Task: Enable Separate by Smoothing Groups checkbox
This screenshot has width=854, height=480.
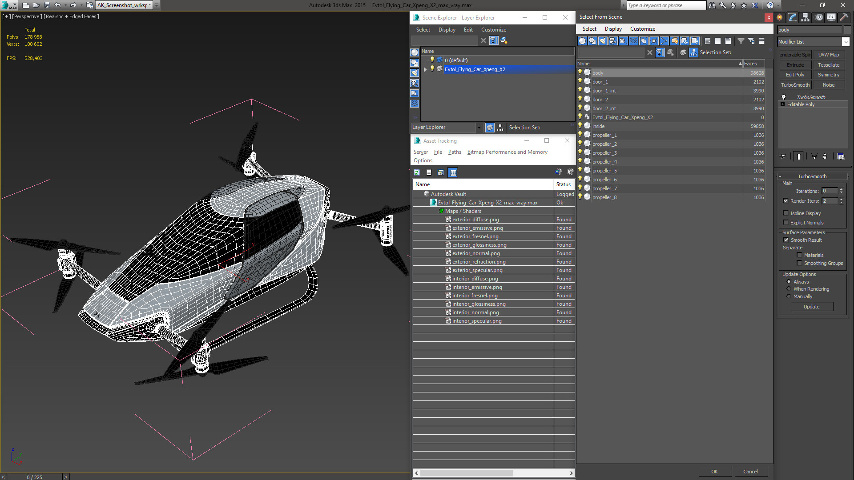Action: click(799, 263)
